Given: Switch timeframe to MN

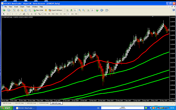Looking at the screenshot, I should click(76, 14).
